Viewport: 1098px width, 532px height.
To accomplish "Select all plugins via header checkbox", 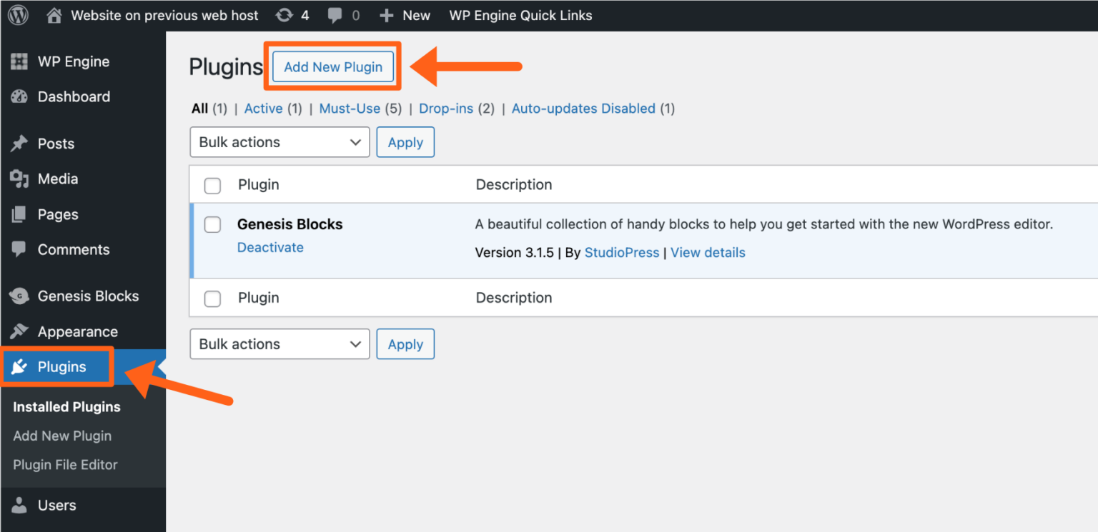I will click(212, 185).
